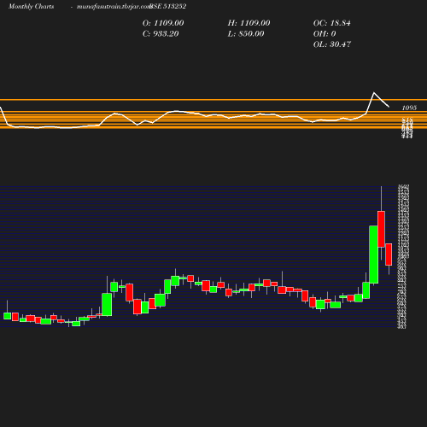Viewport: 427px width, 427px height.
Task: Click the "OH: 0" reading
Action: click(x=325, y=33)
